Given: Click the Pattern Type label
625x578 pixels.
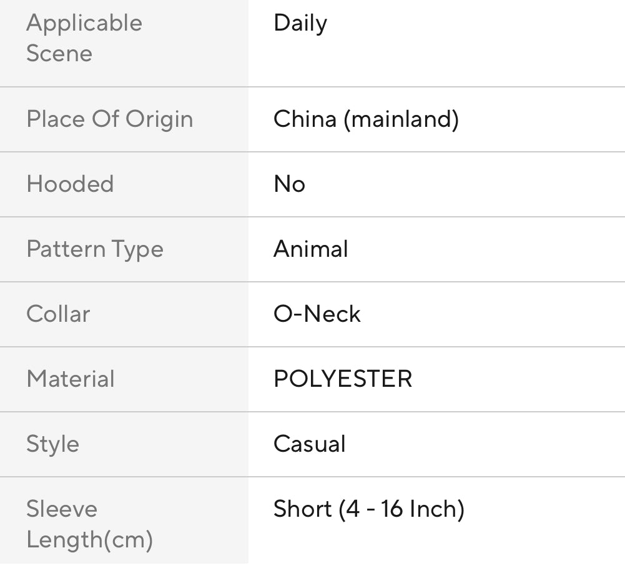Looking at the screenshot, I should [94, 249].
